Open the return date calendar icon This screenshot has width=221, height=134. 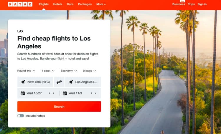point(65,93)
